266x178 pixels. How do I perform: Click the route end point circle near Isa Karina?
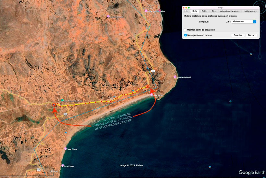pos(147,86)
